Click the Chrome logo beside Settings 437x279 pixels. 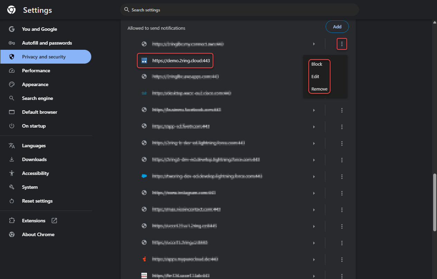(x=11, y=10)
